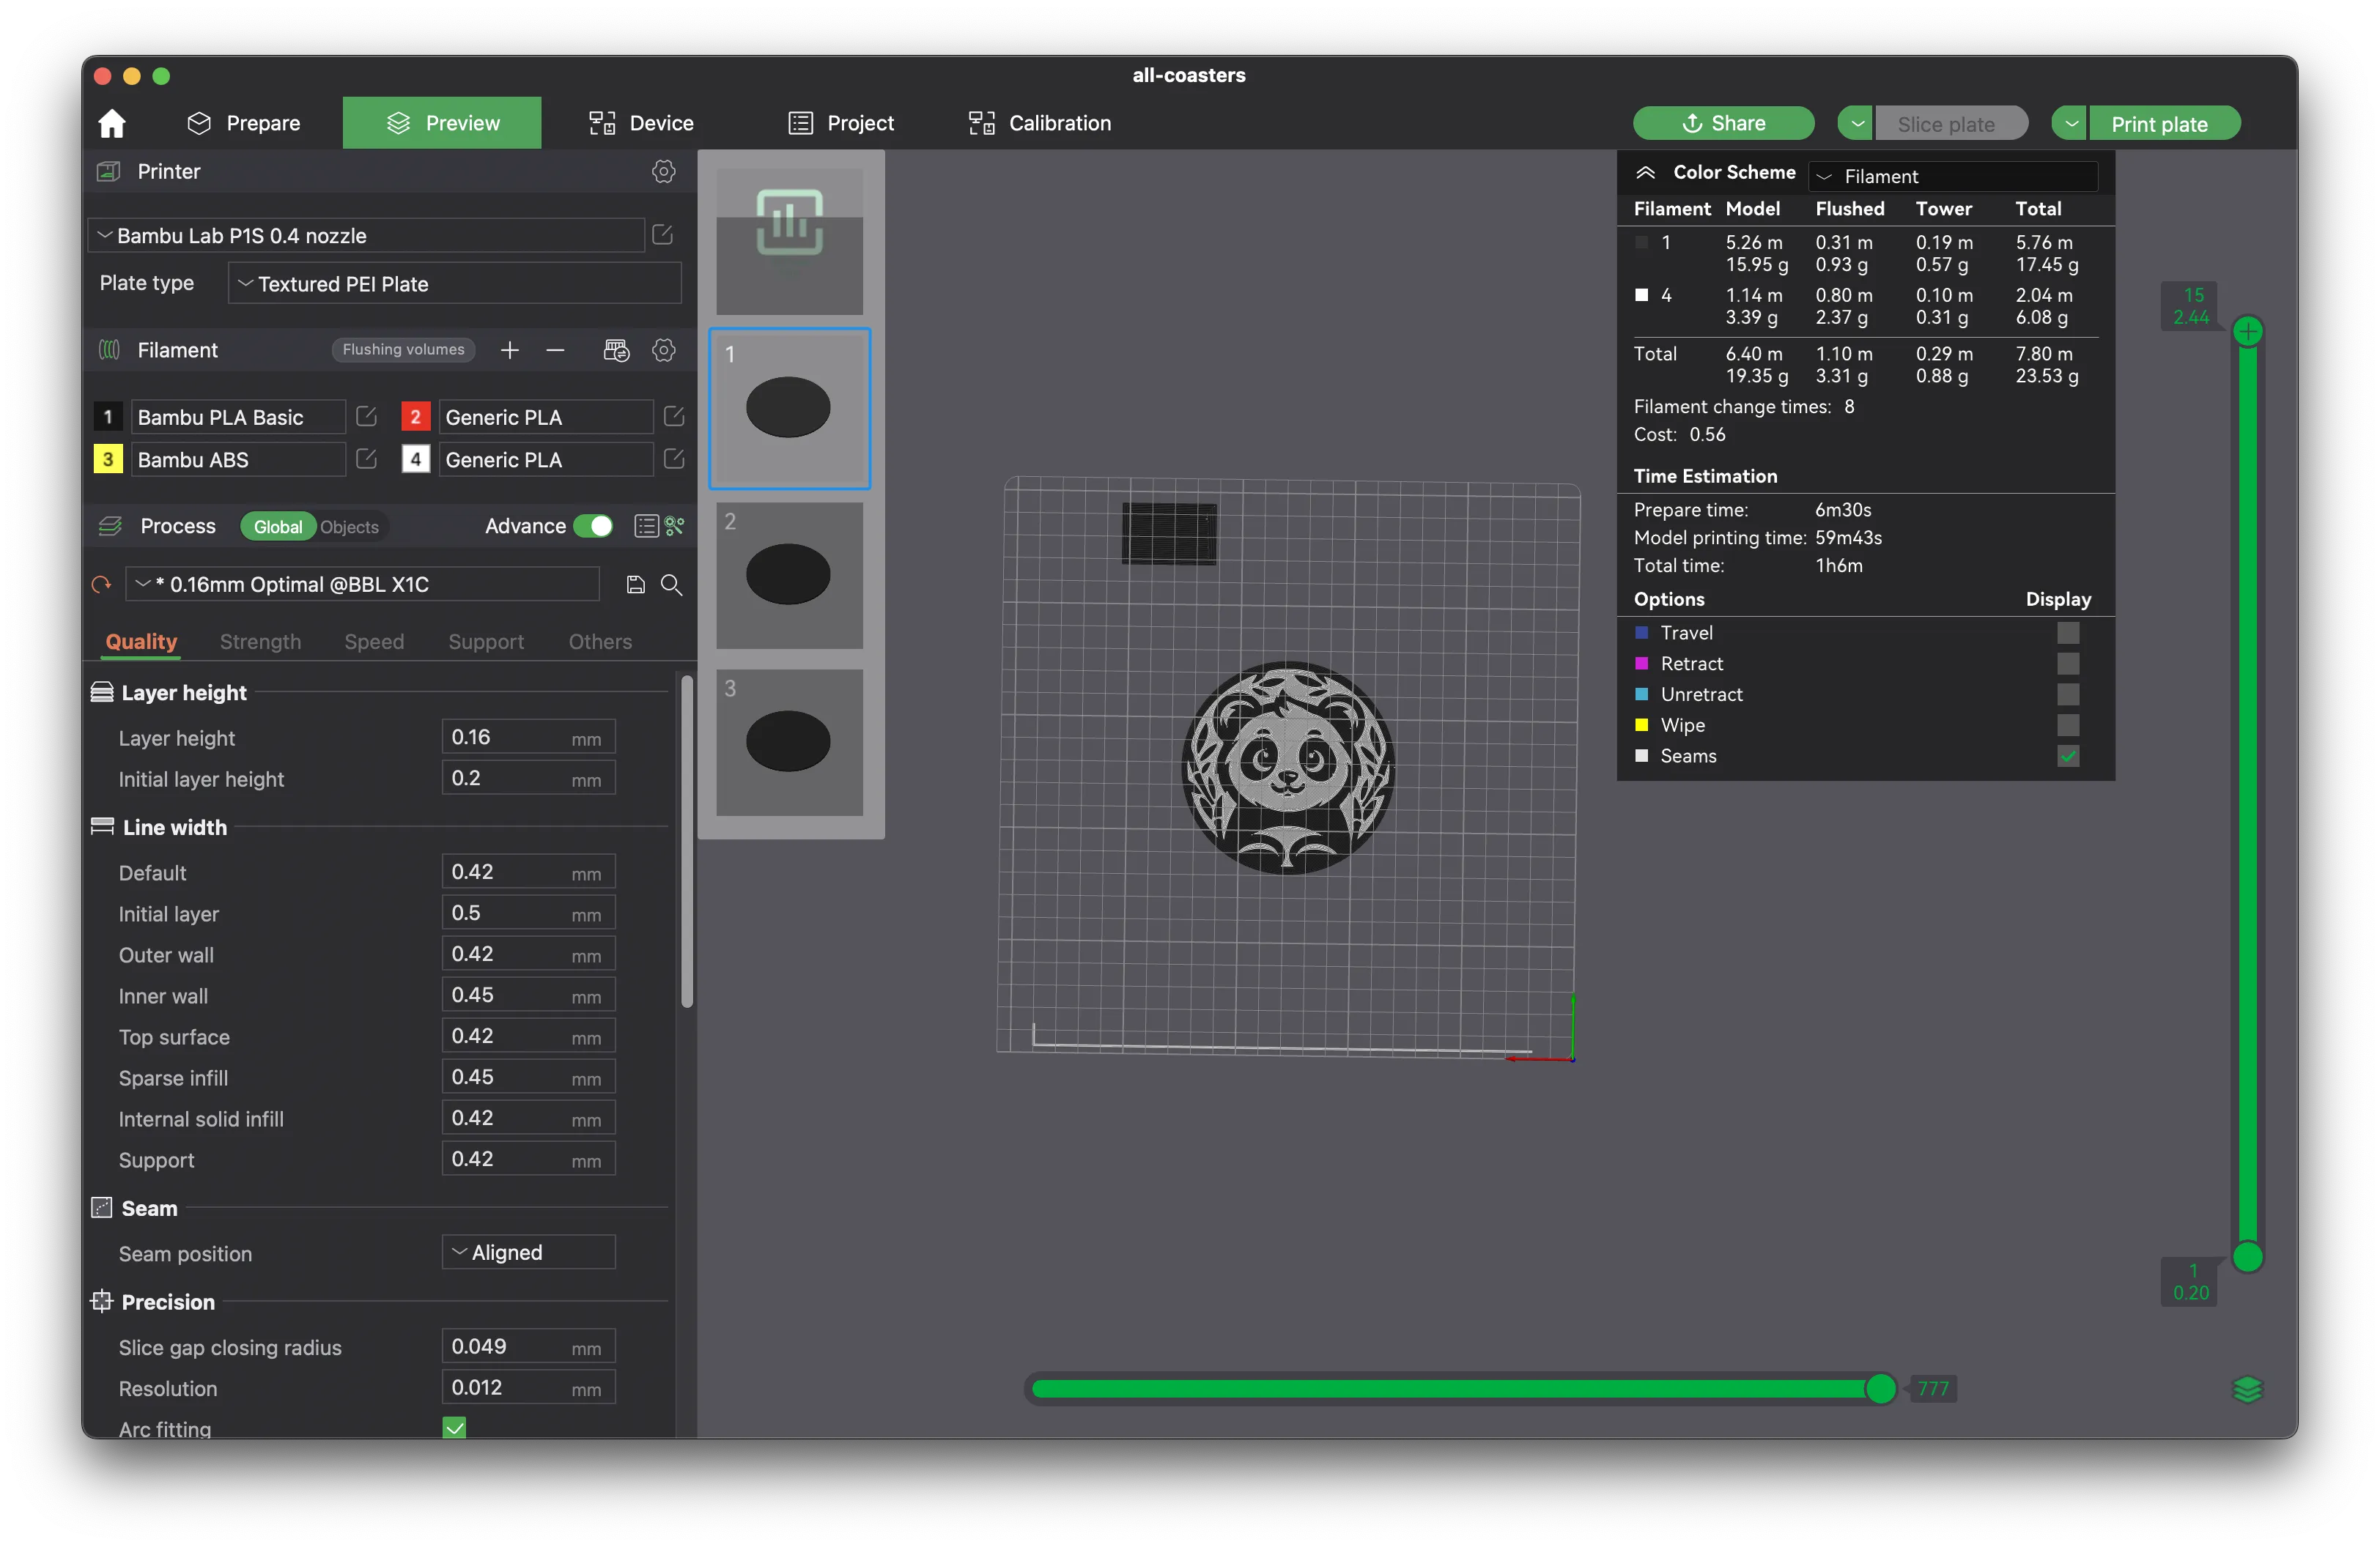This screenshot has width=2380, height=1547.
Task: Click the Slice gap closing radius field
Action: [528, 1347]
